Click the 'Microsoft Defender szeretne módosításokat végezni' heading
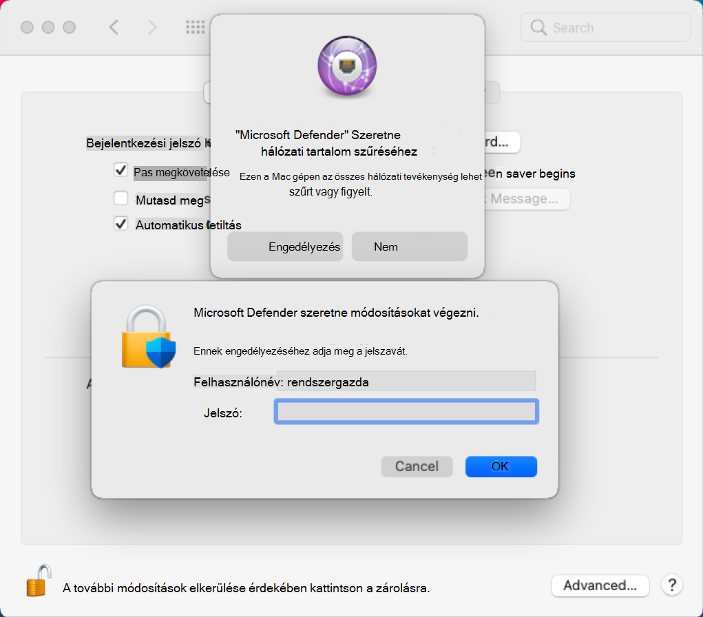The image size is (703, 617). coord(336,313)
